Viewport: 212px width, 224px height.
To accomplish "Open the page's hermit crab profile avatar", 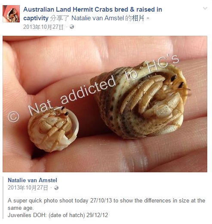I will (x=11, y=14).
